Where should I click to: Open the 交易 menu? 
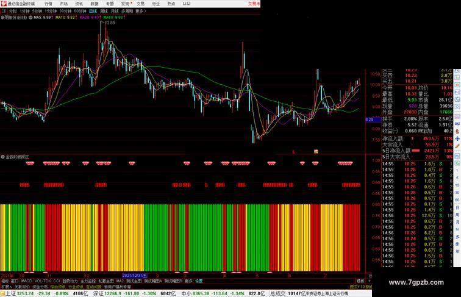coord(140,4)
